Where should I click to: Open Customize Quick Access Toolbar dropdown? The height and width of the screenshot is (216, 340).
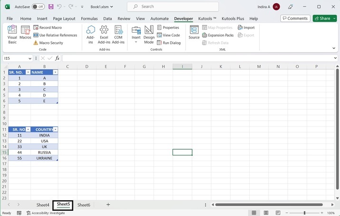[82, 7]
